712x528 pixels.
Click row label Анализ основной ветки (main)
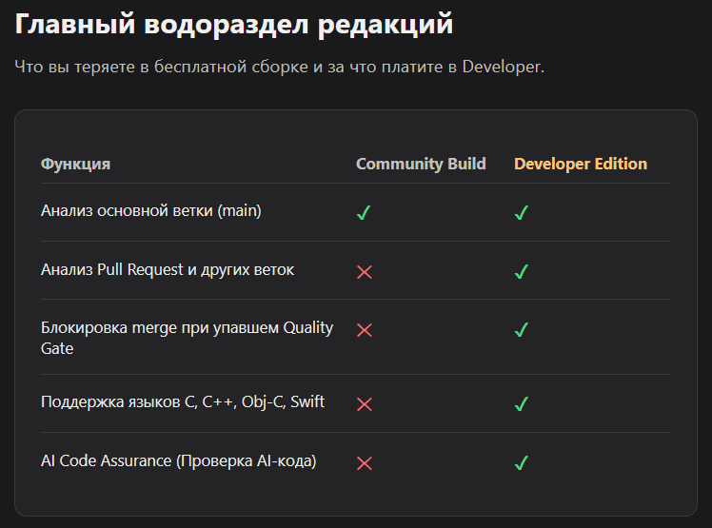pos(150,210)
